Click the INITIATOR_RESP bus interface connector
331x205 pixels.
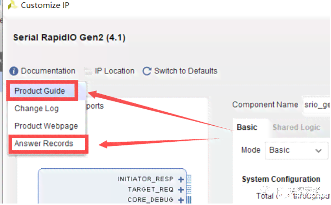pyautogui.click(x=189, y=179)
